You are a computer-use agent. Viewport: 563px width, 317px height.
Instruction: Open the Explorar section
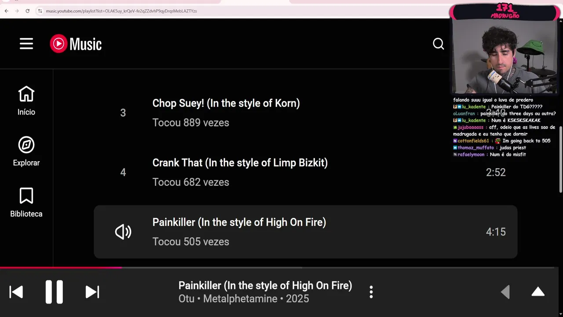pyautogui.click(x=26, y=151)
